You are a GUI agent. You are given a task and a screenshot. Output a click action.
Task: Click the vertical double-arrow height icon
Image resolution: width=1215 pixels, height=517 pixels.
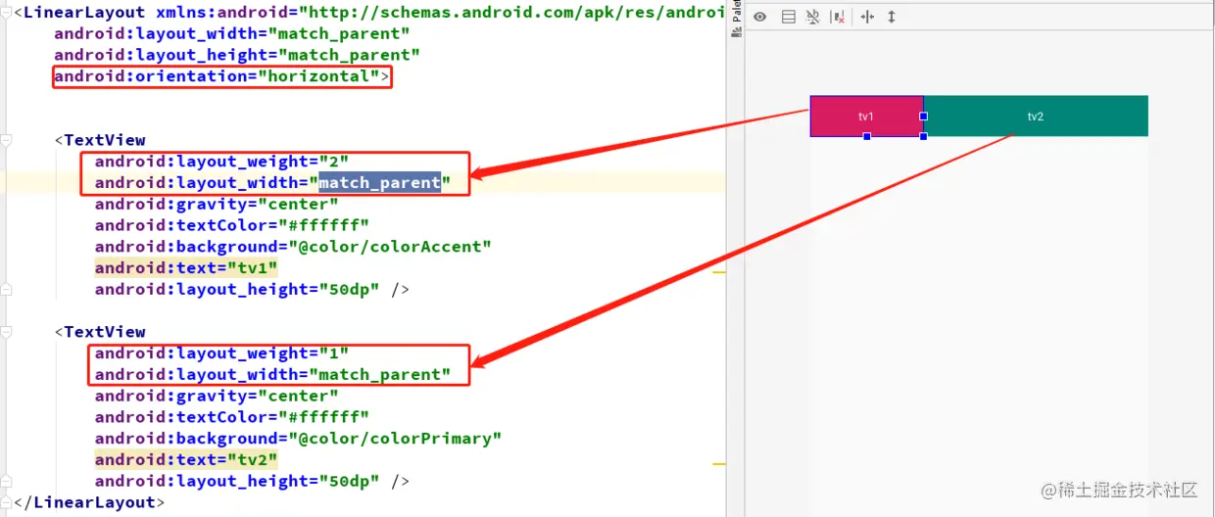892,17
